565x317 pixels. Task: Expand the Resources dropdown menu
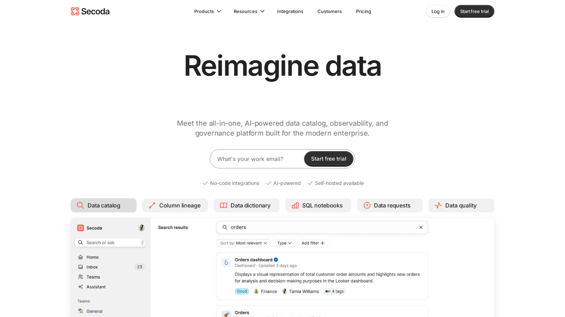[249, 11]
